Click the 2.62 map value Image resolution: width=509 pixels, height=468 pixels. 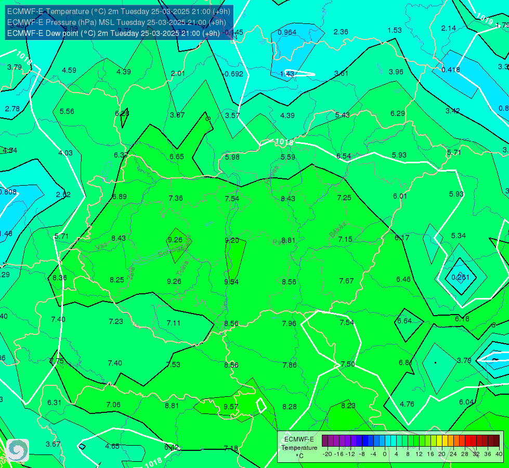[x=63, y=194]
